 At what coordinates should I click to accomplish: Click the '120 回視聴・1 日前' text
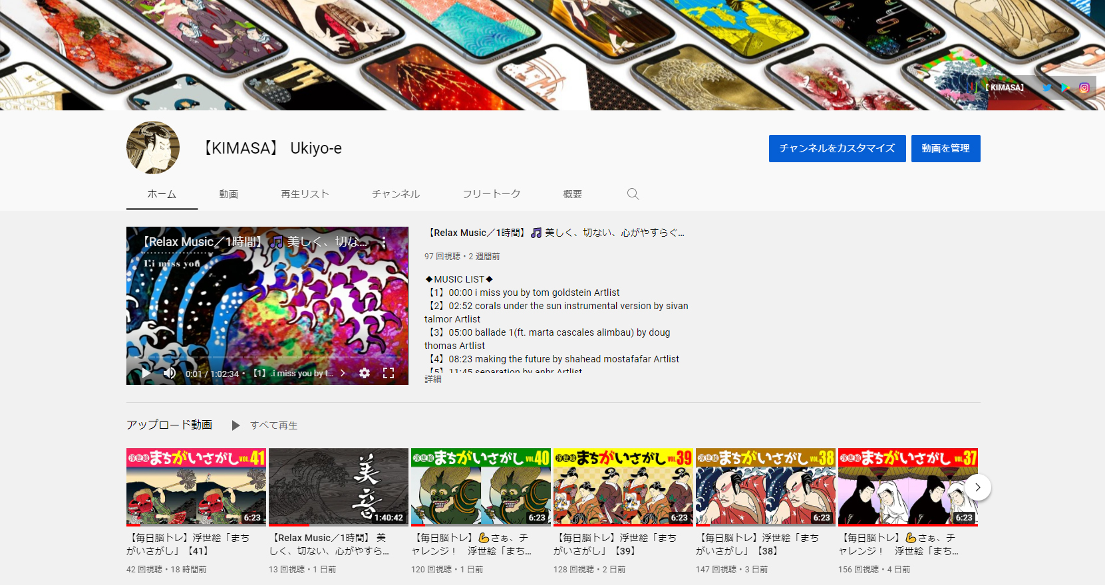pyautogui.click(x=447, y=570)
